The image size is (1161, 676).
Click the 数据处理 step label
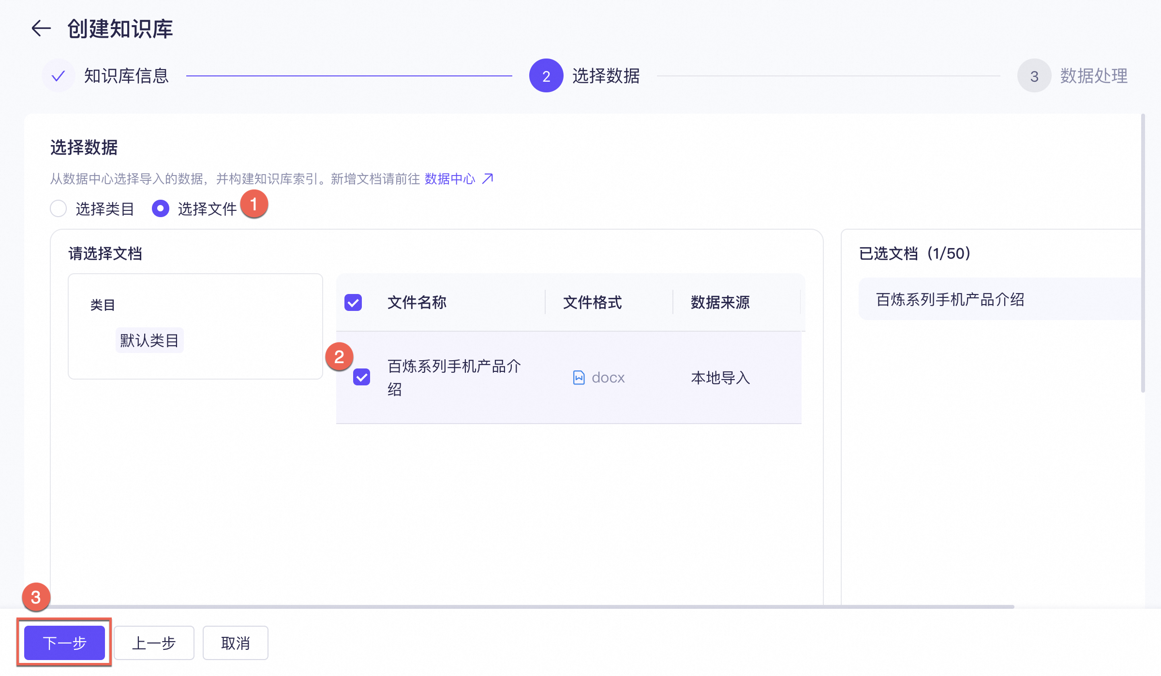[1094, 76]
